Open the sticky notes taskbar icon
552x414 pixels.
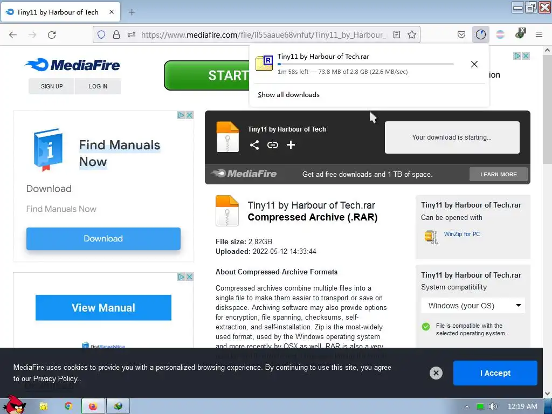pos(44,406)
